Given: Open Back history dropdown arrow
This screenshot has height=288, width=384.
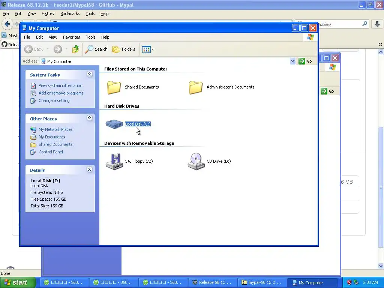Looking at the screenshot, I should coord(48,49).
